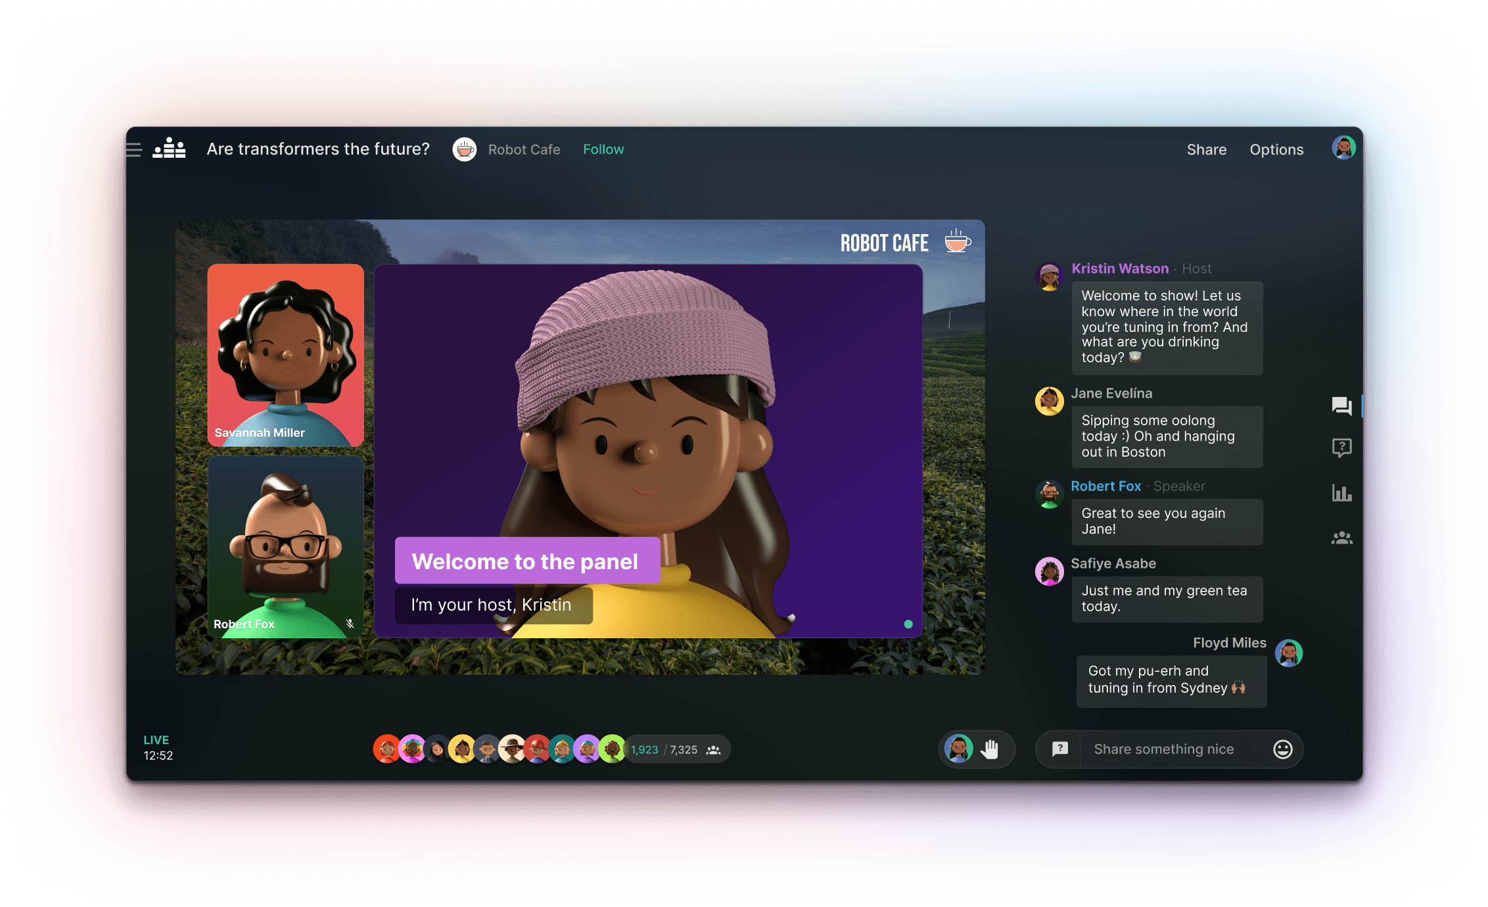Click Kristin Watson's name in chat

(x=1119, y=269)
